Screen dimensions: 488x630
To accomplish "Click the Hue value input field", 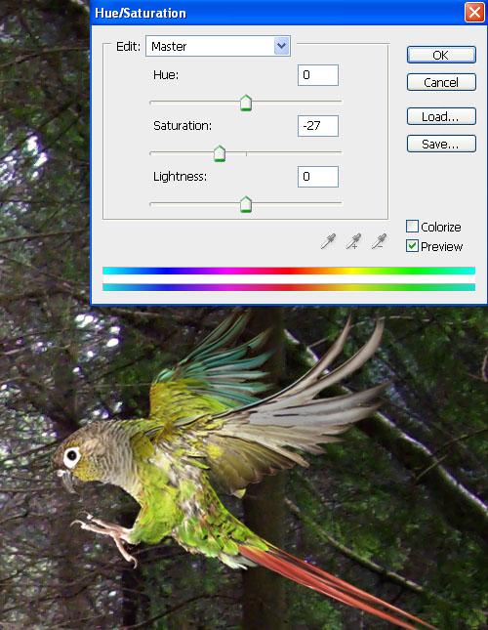I will coord(318,75).
